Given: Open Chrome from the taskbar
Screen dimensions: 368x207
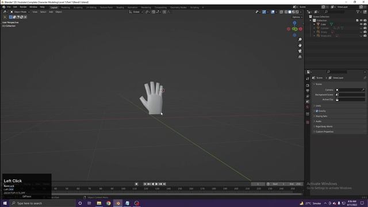Looking at the screenshot, I should point(108,203).
